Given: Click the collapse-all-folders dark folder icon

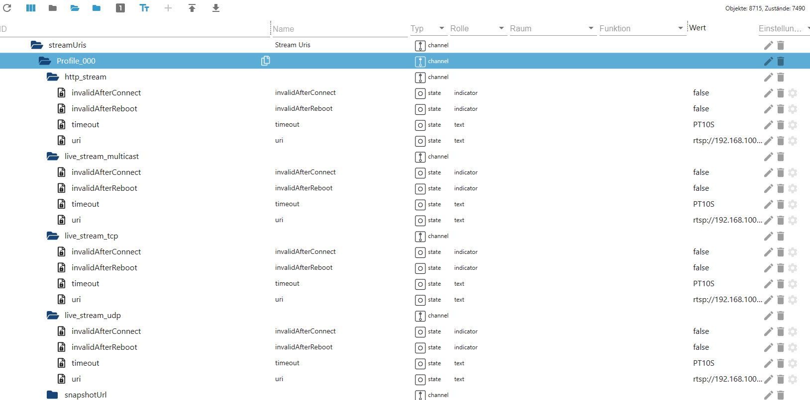Looking at the screenshot, I should tap(53, 8).
